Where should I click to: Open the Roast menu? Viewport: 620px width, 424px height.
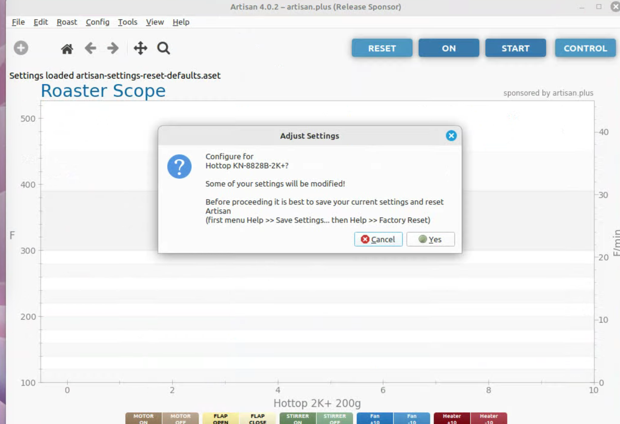click(67, 22)
